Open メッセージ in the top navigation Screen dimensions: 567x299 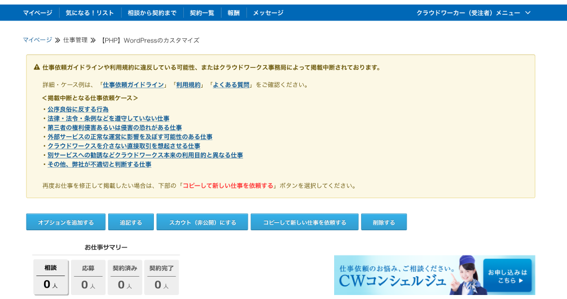[x=268, y=13]
